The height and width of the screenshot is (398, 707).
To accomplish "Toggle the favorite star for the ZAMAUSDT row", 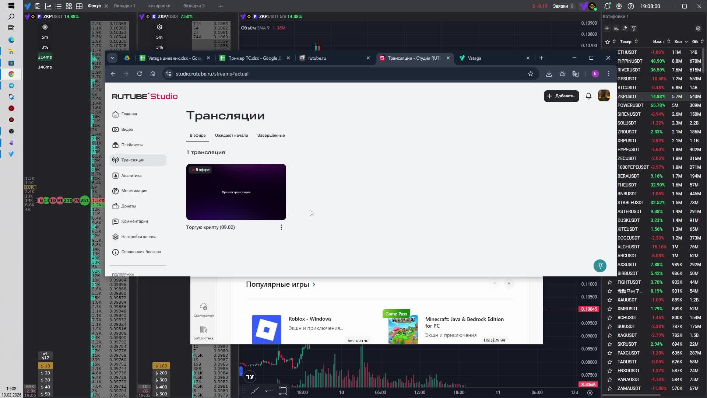I will (610, 388).
